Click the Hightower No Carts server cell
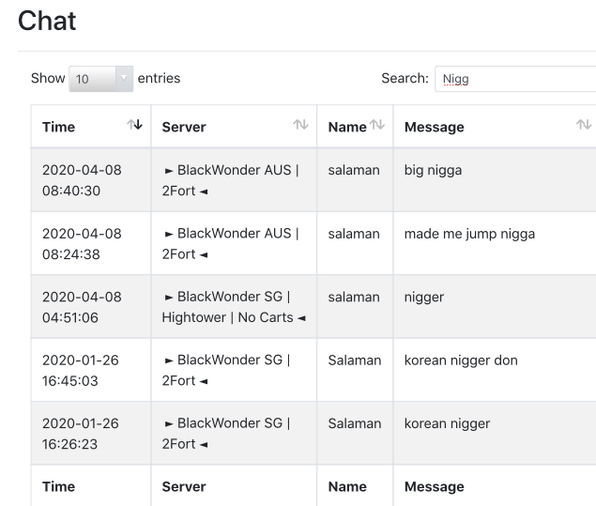The height and width of the screenshot is (506, 596). [x=234, y=307]
